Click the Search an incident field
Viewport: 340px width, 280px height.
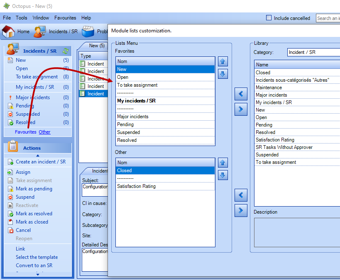[328, 18]
